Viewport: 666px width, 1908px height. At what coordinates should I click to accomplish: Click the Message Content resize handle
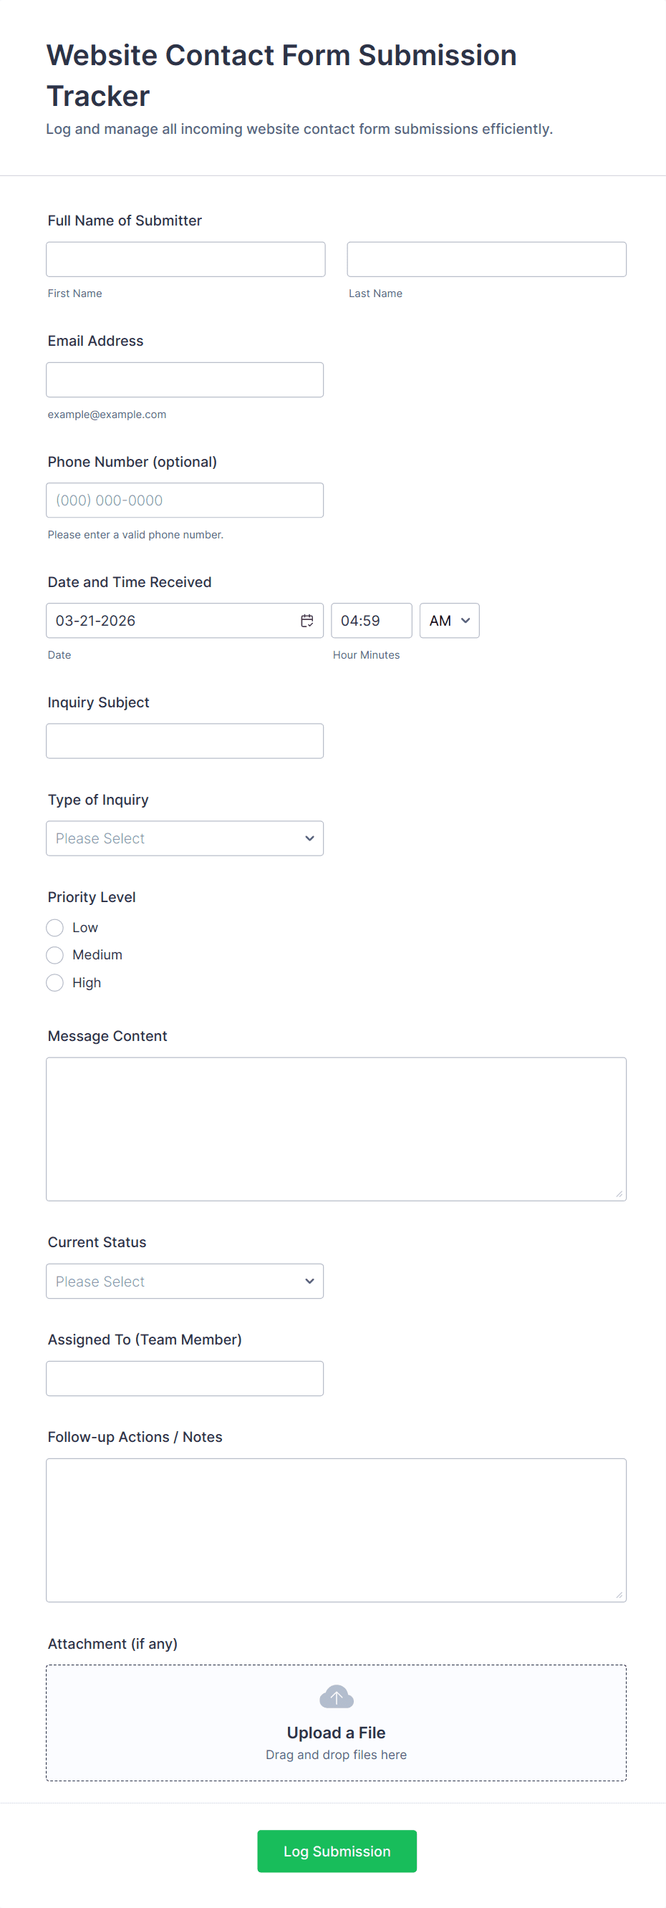point(619,1193)
